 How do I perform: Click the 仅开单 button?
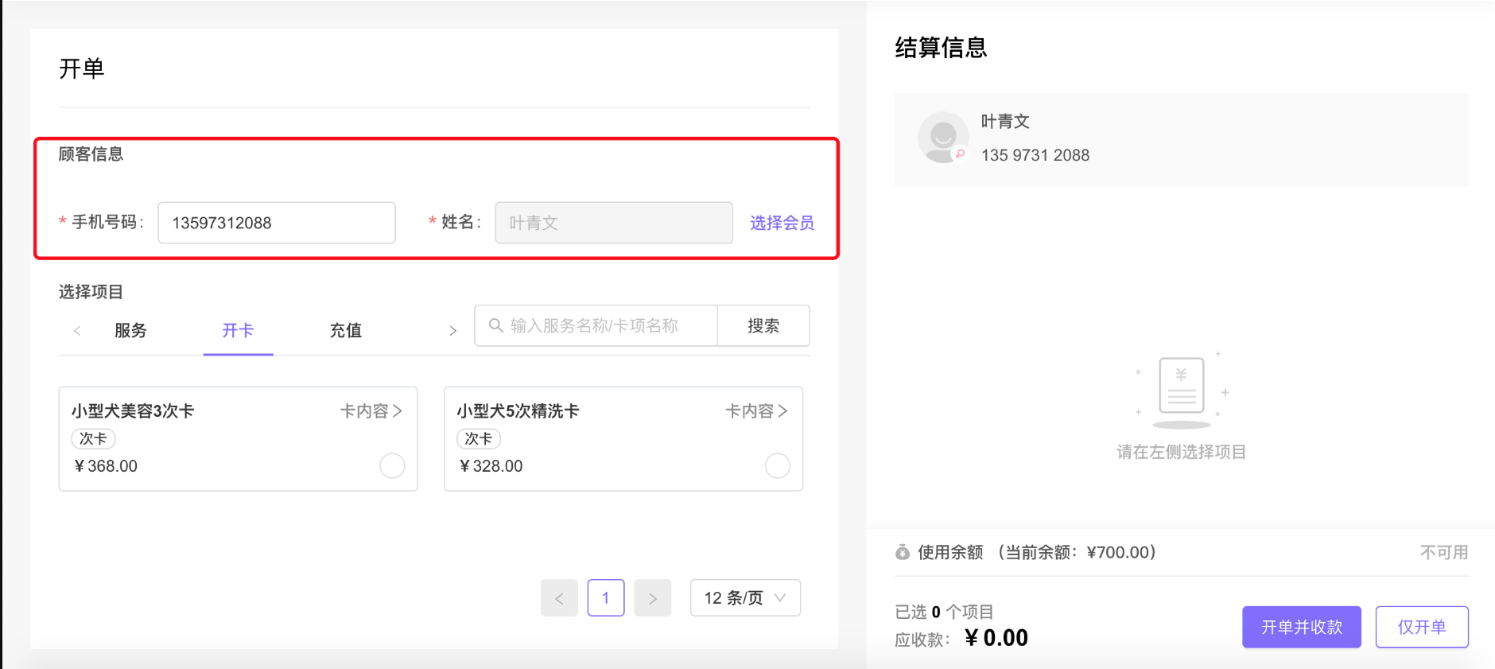pos(1422,627)
